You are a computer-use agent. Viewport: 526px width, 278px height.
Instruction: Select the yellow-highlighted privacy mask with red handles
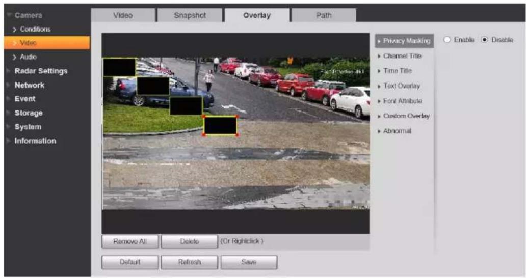tap(220, 126)
